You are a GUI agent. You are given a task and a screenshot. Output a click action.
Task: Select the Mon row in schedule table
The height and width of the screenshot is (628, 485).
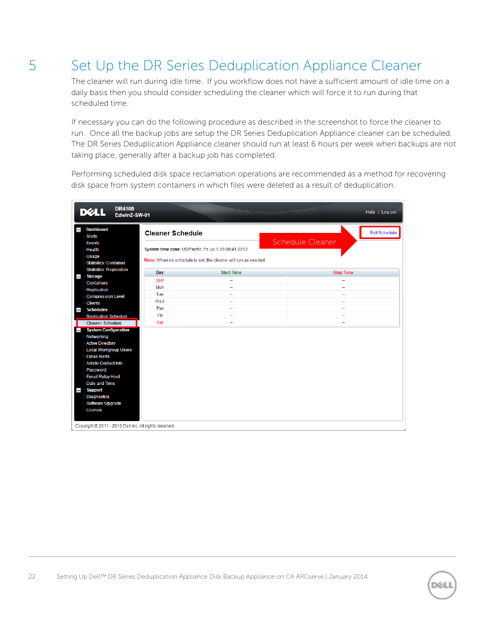click(x=272, y=287)
